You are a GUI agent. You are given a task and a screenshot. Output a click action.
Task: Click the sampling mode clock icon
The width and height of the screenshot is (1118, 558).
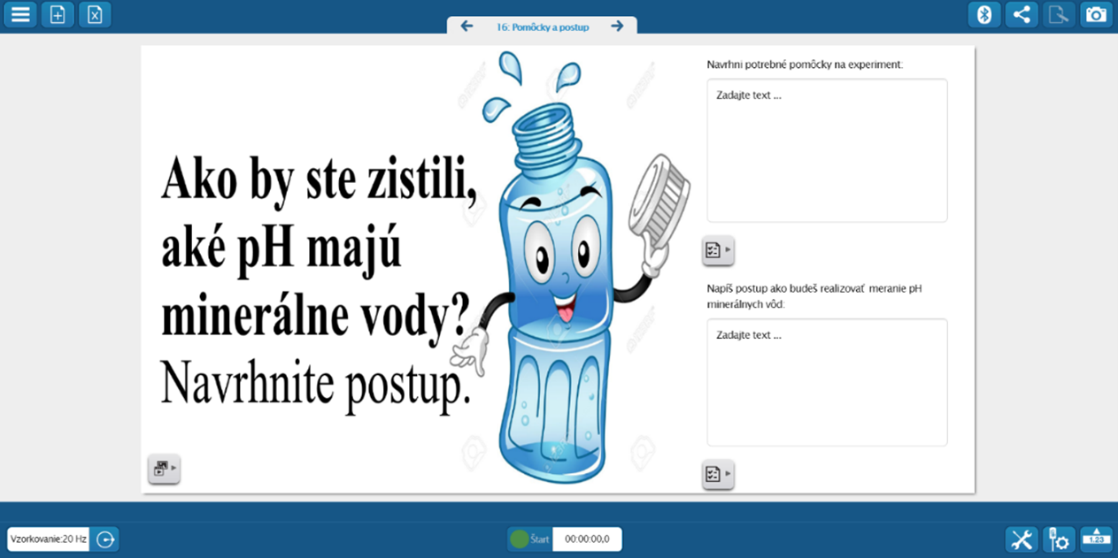(x=105, y=539)
